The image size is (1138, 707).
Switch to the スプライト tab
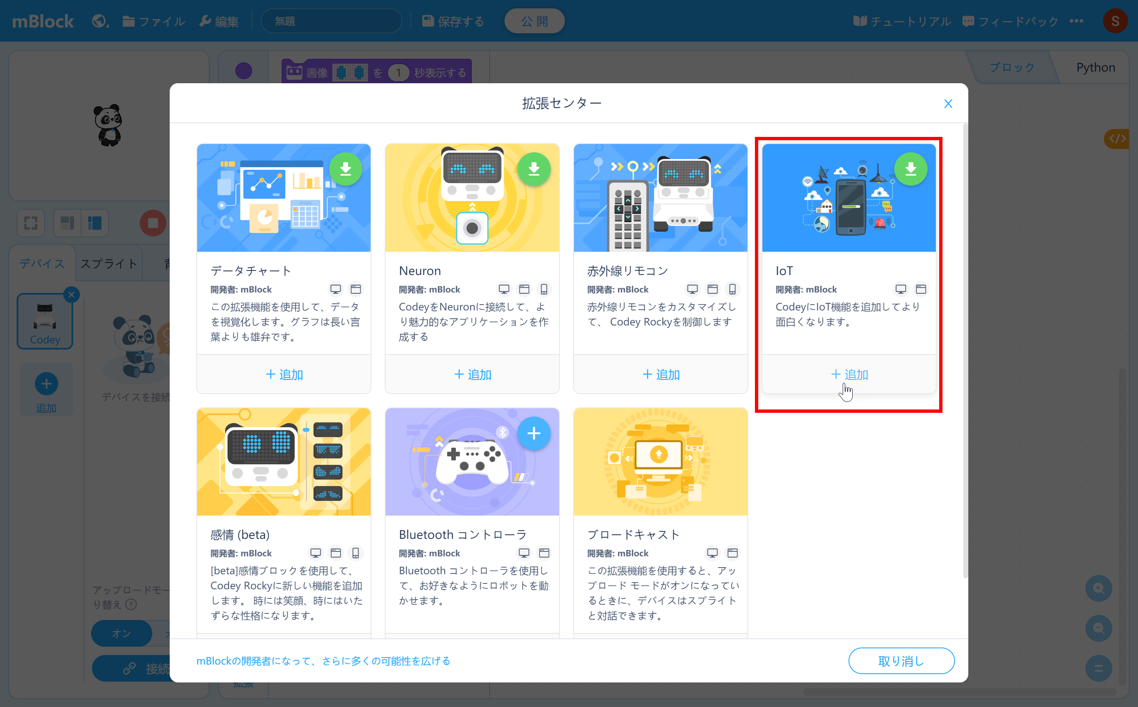click(108, 263)
